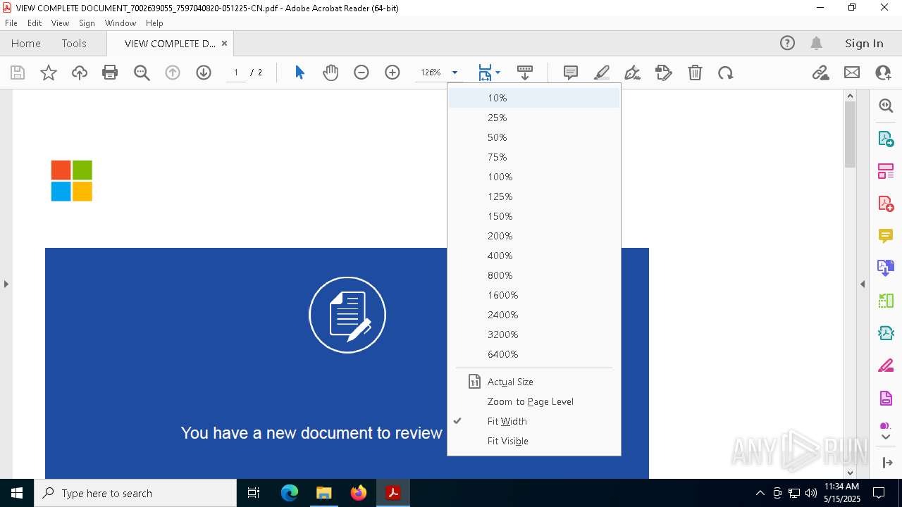Open share with others person icon
This screenshot has height=507, width=902.
point(883,73)
